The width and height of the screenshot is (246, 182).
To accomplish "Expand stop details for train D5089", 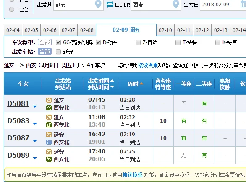I will [35, 158].
